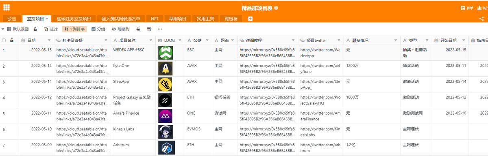Viewport: 488px width, 156px height.
Task: Click 银河任务 network cell
Action: pyautogui.click(x=225, y=100)
